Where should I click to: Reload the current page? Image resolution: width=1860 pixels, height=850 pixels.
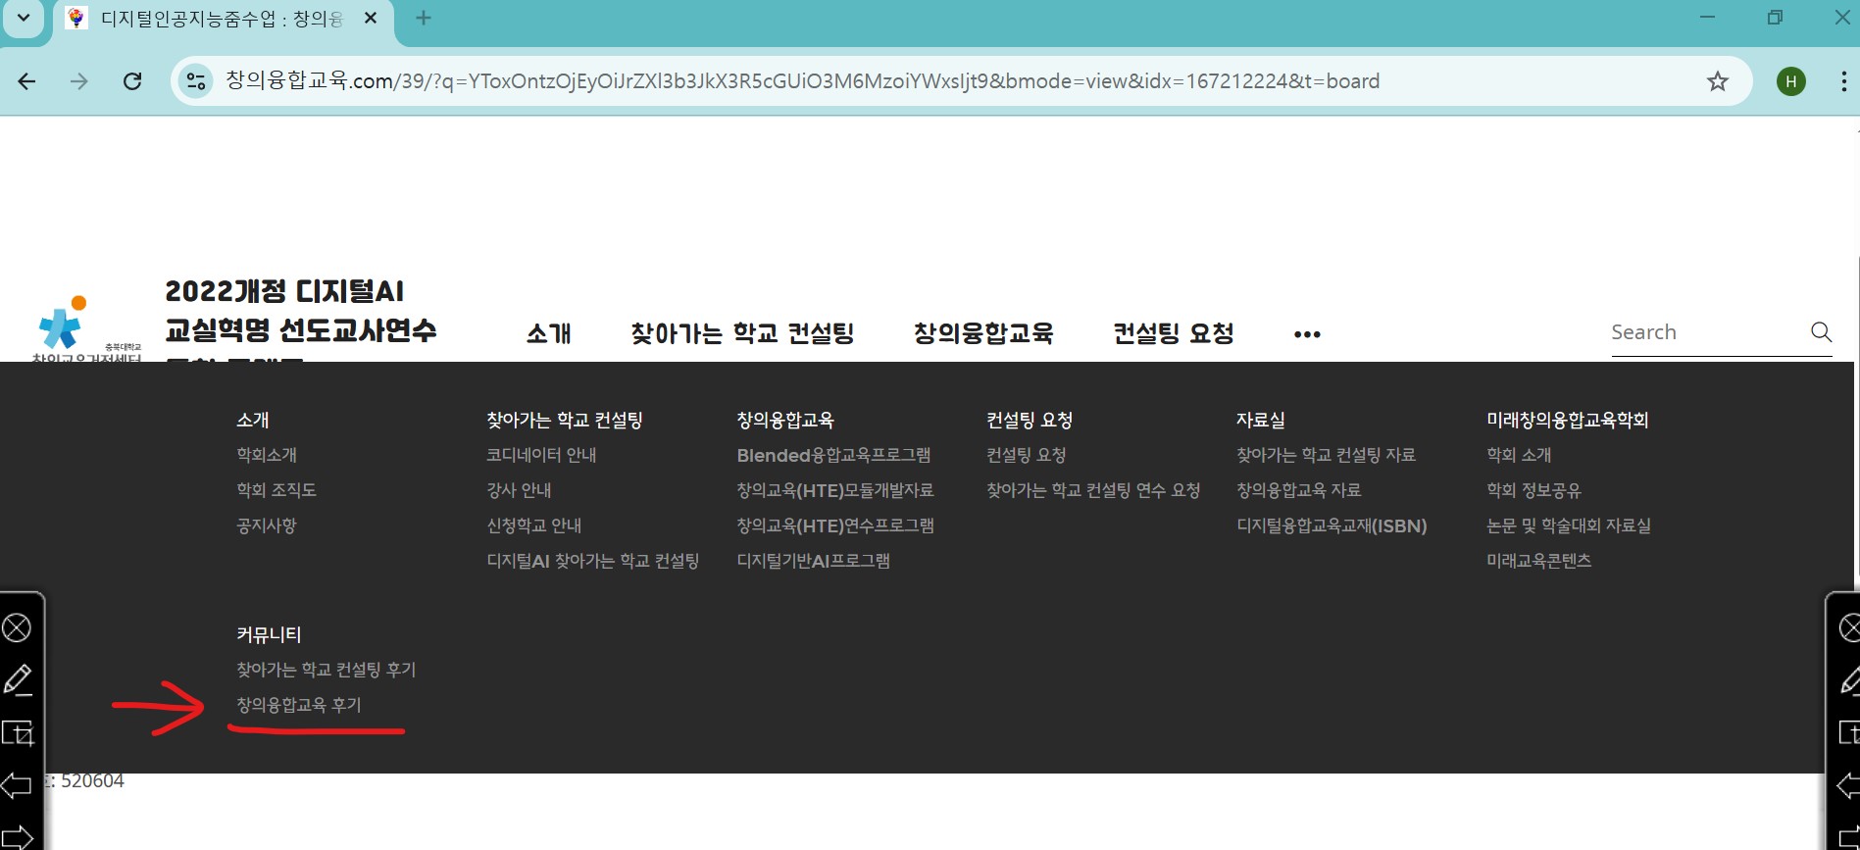pyautogui.click(x=132, y=81)
